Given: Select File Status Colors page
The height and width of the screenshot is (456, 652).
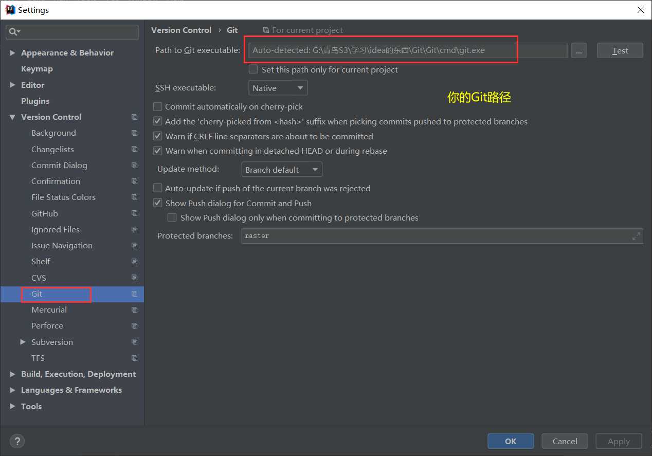Looking at the screenshot, I should 63,197.
